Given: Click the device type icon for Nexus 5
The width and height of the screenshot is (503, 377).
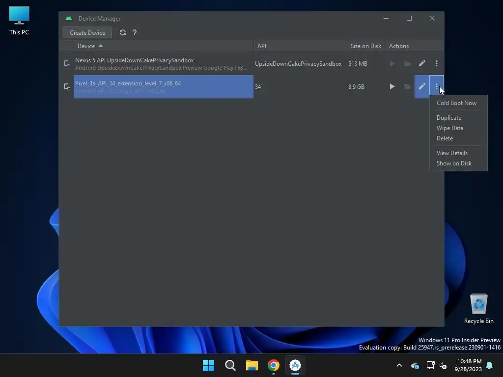Looking at the screenshot, I should point(67,64).
